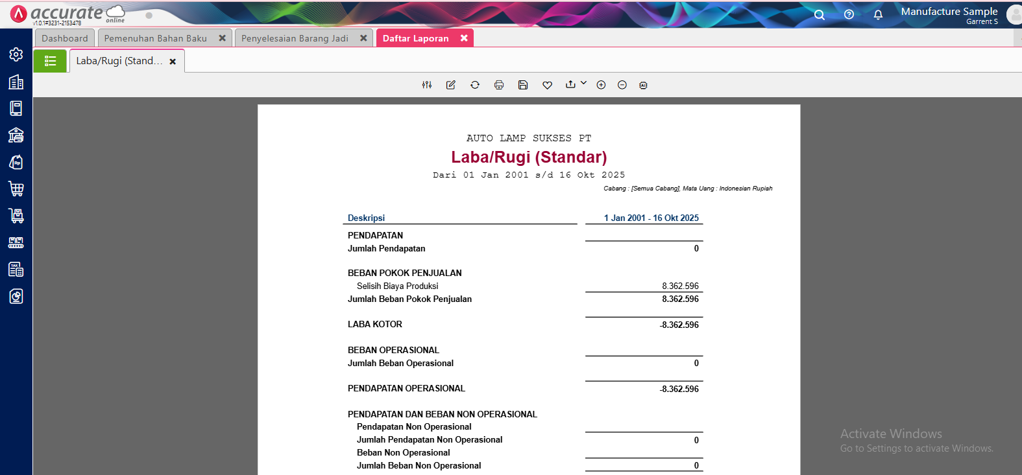Close the Penyelesaian Barang Jadi tab
1022x475 pixels.
click(363, 38)
